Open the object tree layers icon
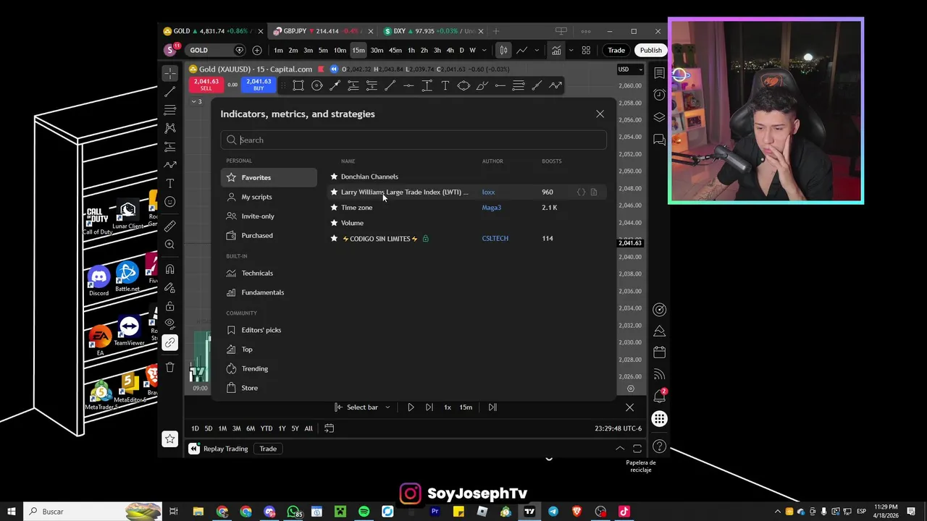This screenshot has height=521, width=927. pyautogui.click(x=659, y=117)
